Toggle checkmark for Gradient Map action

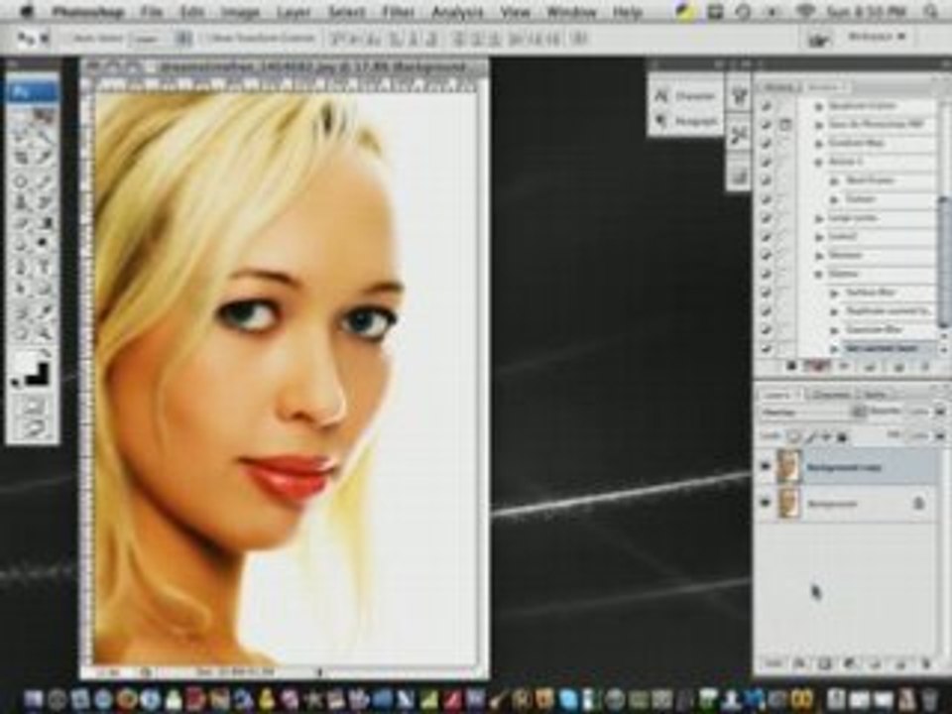[767, 143]
